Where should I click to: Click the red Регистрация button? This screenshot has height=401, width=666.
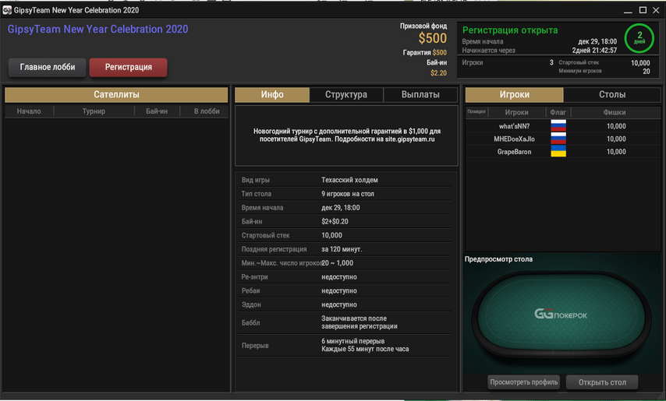[128, 67]
